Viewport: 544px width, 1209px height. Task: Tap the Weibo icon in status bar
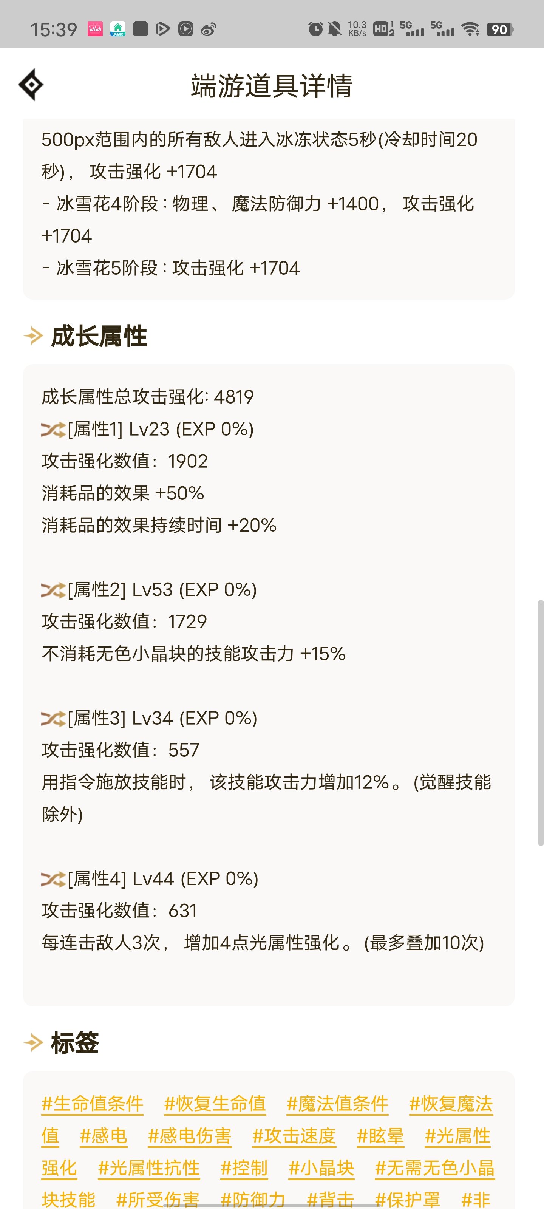pos(209,29)
